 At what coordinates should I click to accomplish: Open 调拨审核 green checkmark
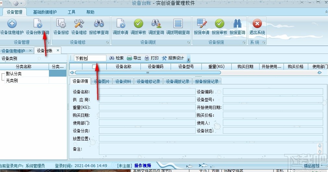pos(138,27)
